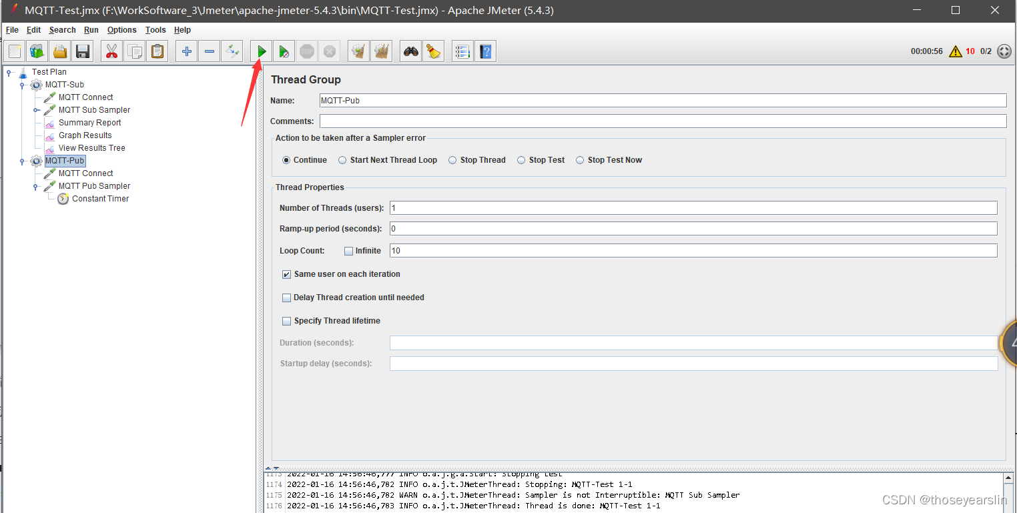The image size is (1017, 513).
Task: Select MQTT Connect under MQTT-Pub
Action: [x=86, y=173]
